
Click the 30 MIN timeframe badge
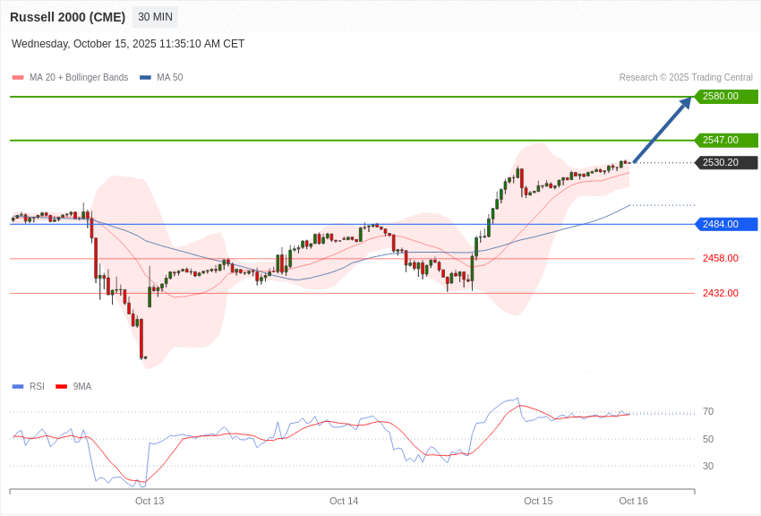tap(155, 17)
